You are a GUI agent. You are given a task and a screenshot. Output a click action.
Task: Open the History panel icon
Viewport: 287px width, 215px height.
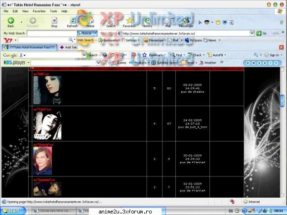tap(148, 21)
